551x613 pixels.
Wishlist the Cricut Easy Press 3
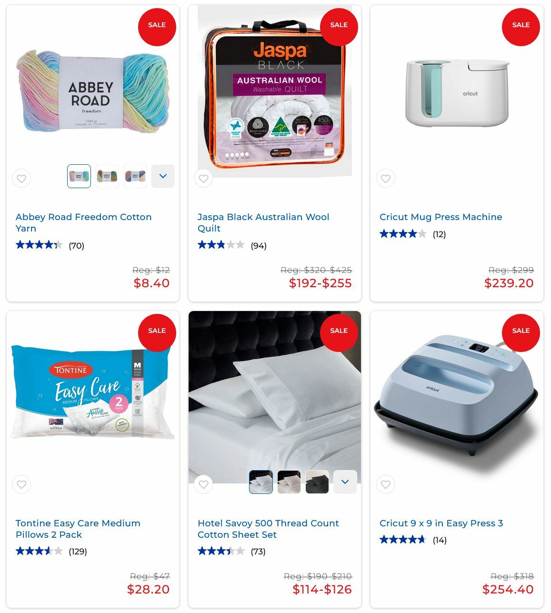[x=386, y=484]
